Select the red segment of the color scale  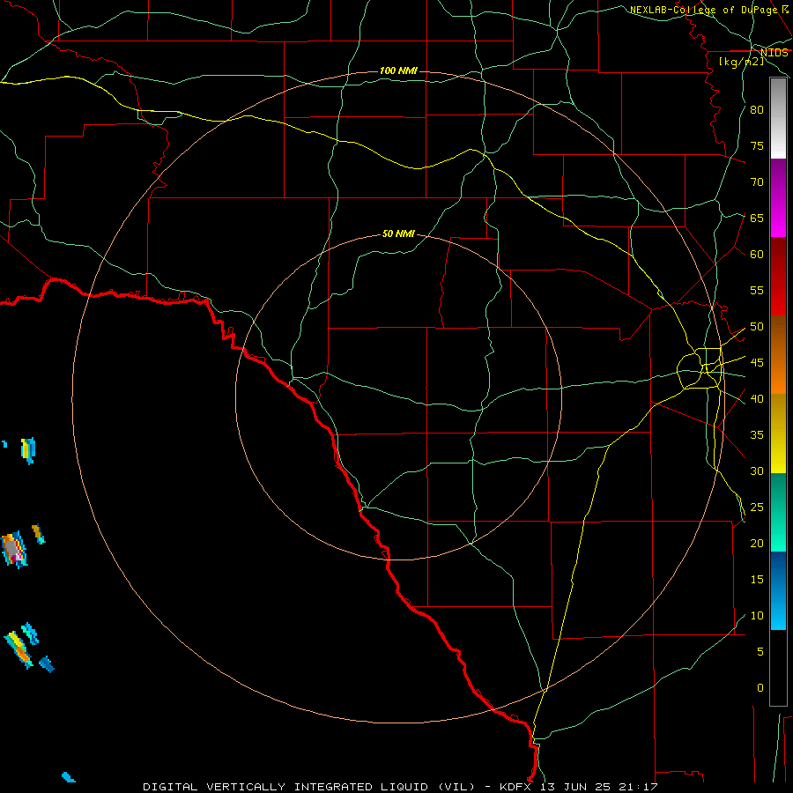coord(778,277)
